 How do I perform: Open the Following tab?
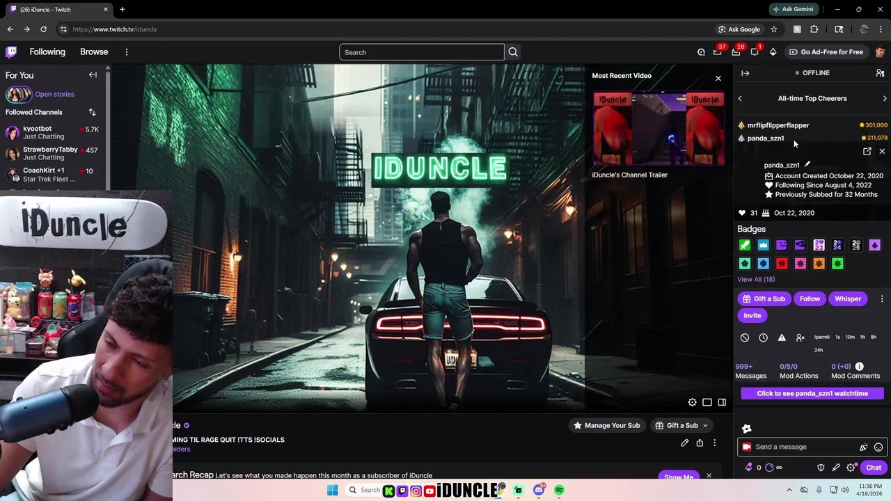click(x=47, y=52)
